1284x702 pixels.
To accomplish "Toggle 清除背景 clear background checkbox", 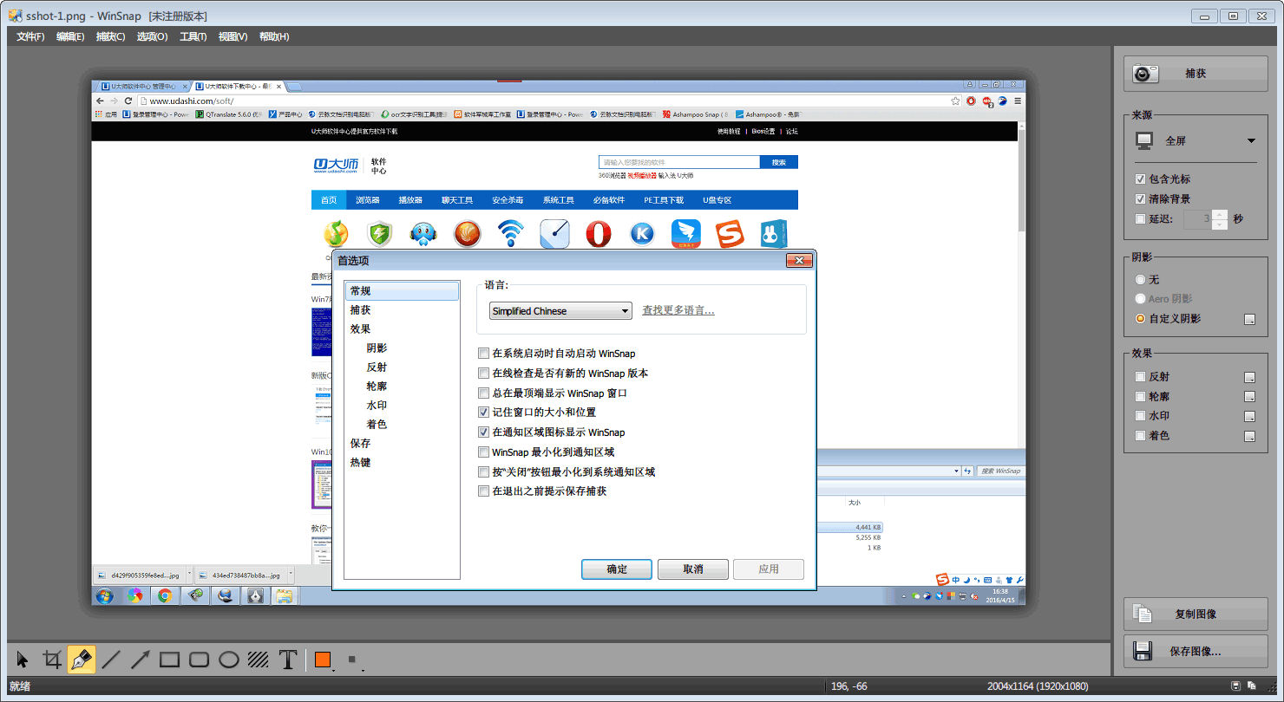I will (1140, 199).
